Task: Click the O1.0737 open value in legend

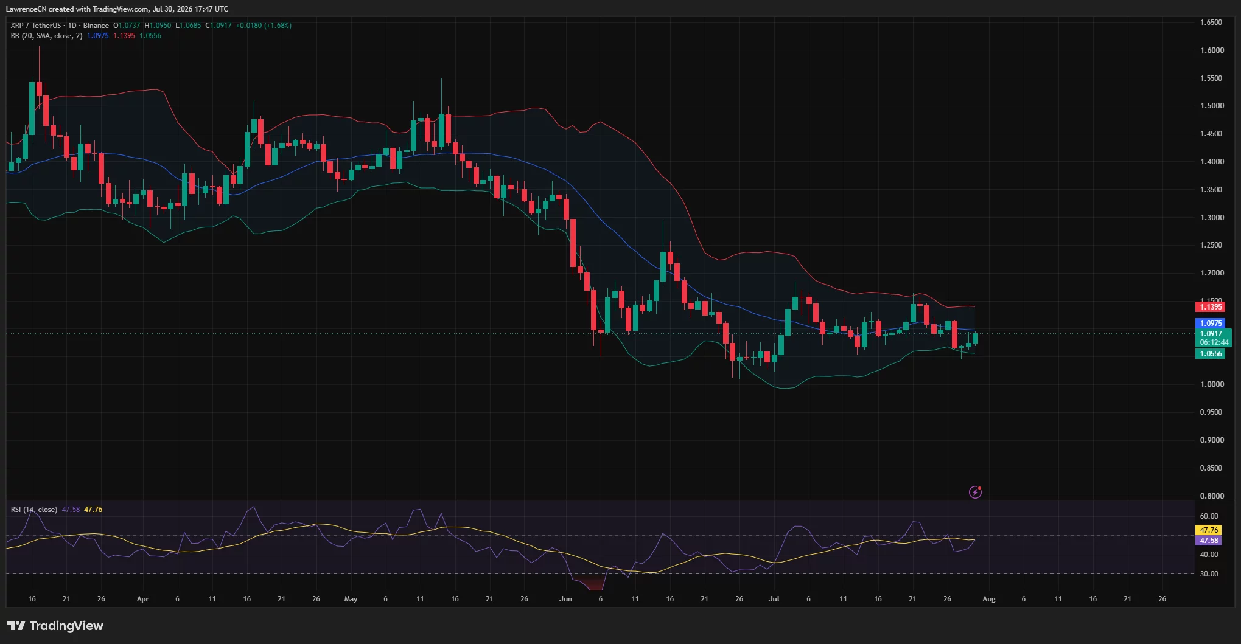Action: (127, 26)
